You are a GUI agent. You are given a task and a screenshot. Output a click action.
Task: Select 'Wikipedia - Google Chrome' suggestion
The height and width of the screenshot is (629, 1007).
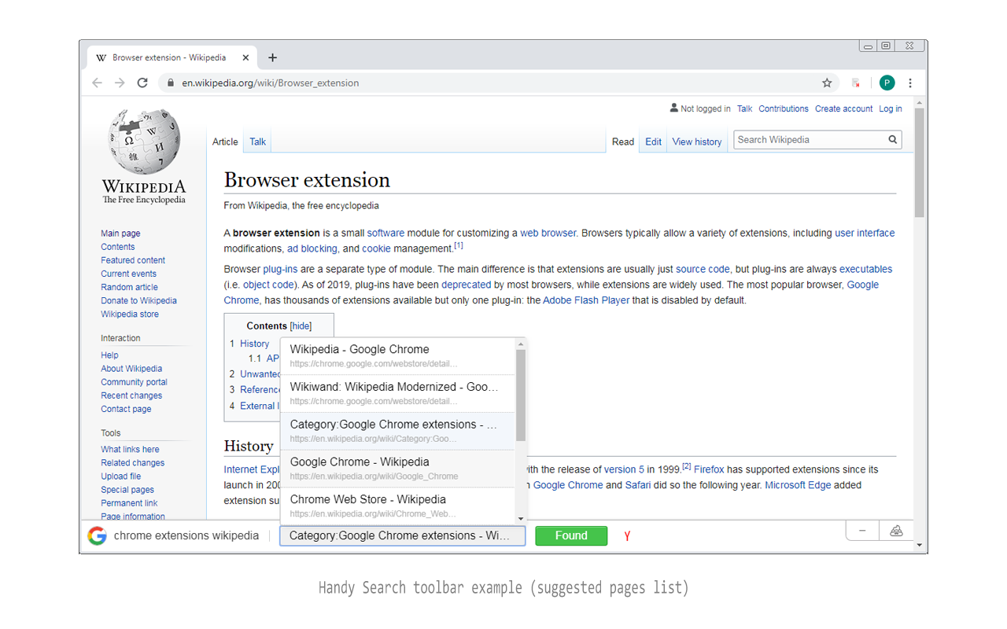pyautogui.click(x=397, y=355)
